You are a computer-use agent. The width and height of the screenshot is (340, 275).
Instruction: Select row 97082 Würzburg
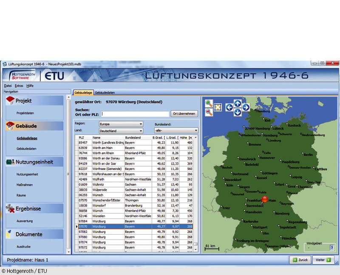point(134,232)
